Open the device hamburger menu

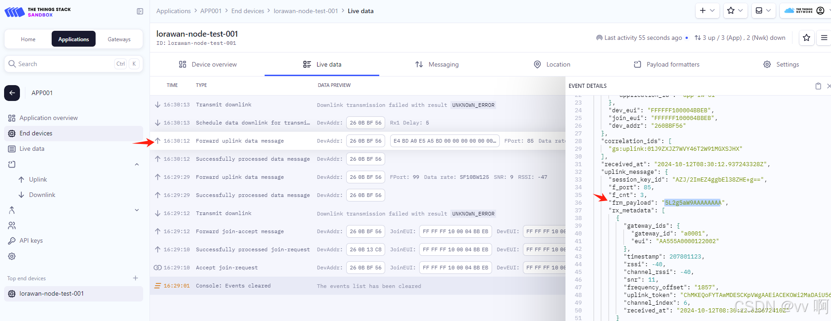824,38
